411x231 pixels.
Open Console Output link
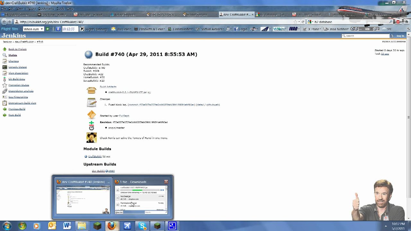click(x=17, y=67)
